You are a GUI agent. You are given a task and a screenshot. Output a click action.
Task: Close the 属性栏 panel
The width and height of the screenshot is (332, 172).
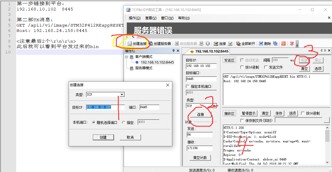tap(178, 51)
